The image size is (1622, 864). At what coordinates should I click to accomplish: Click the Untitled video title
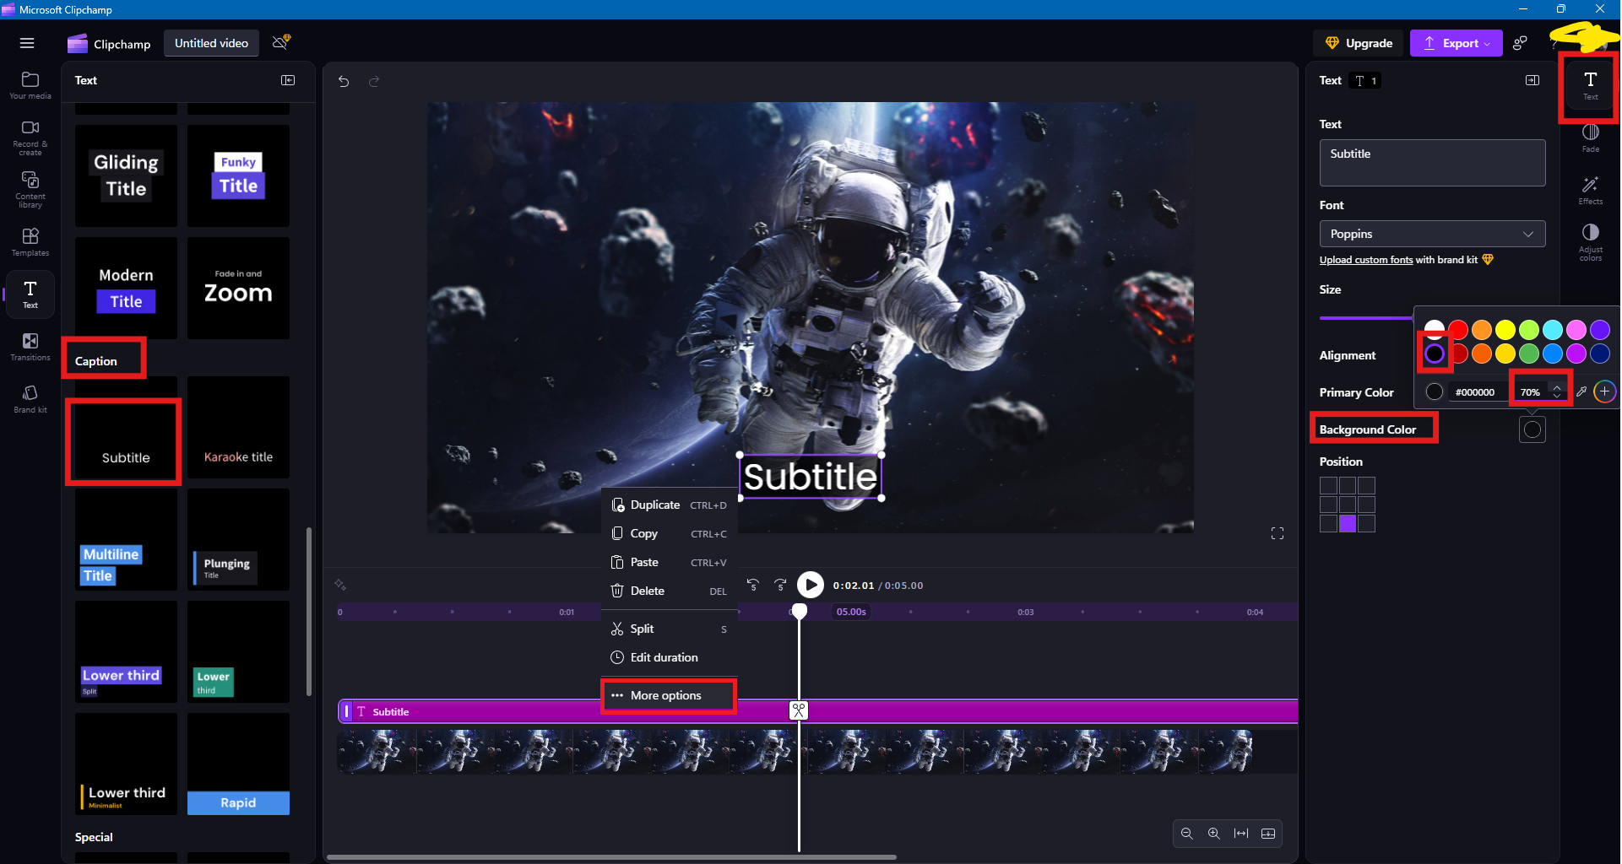click(211, 43)
